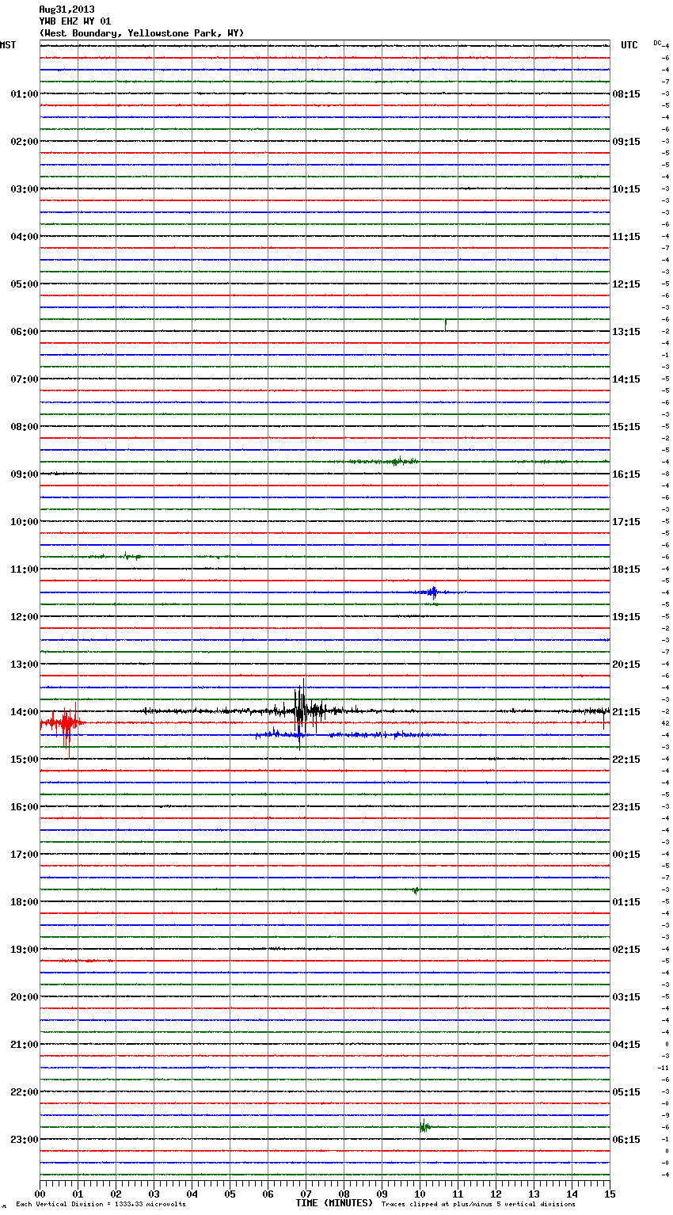Click the '08:15' UTC row label
The height and width of the screenshot is (1215, 673).
[x=626, y=94]
